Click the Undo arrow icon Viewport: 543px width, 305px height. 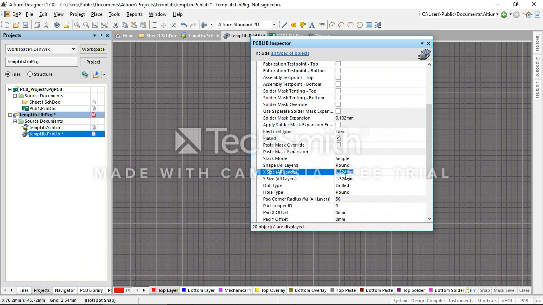(184, 25)
